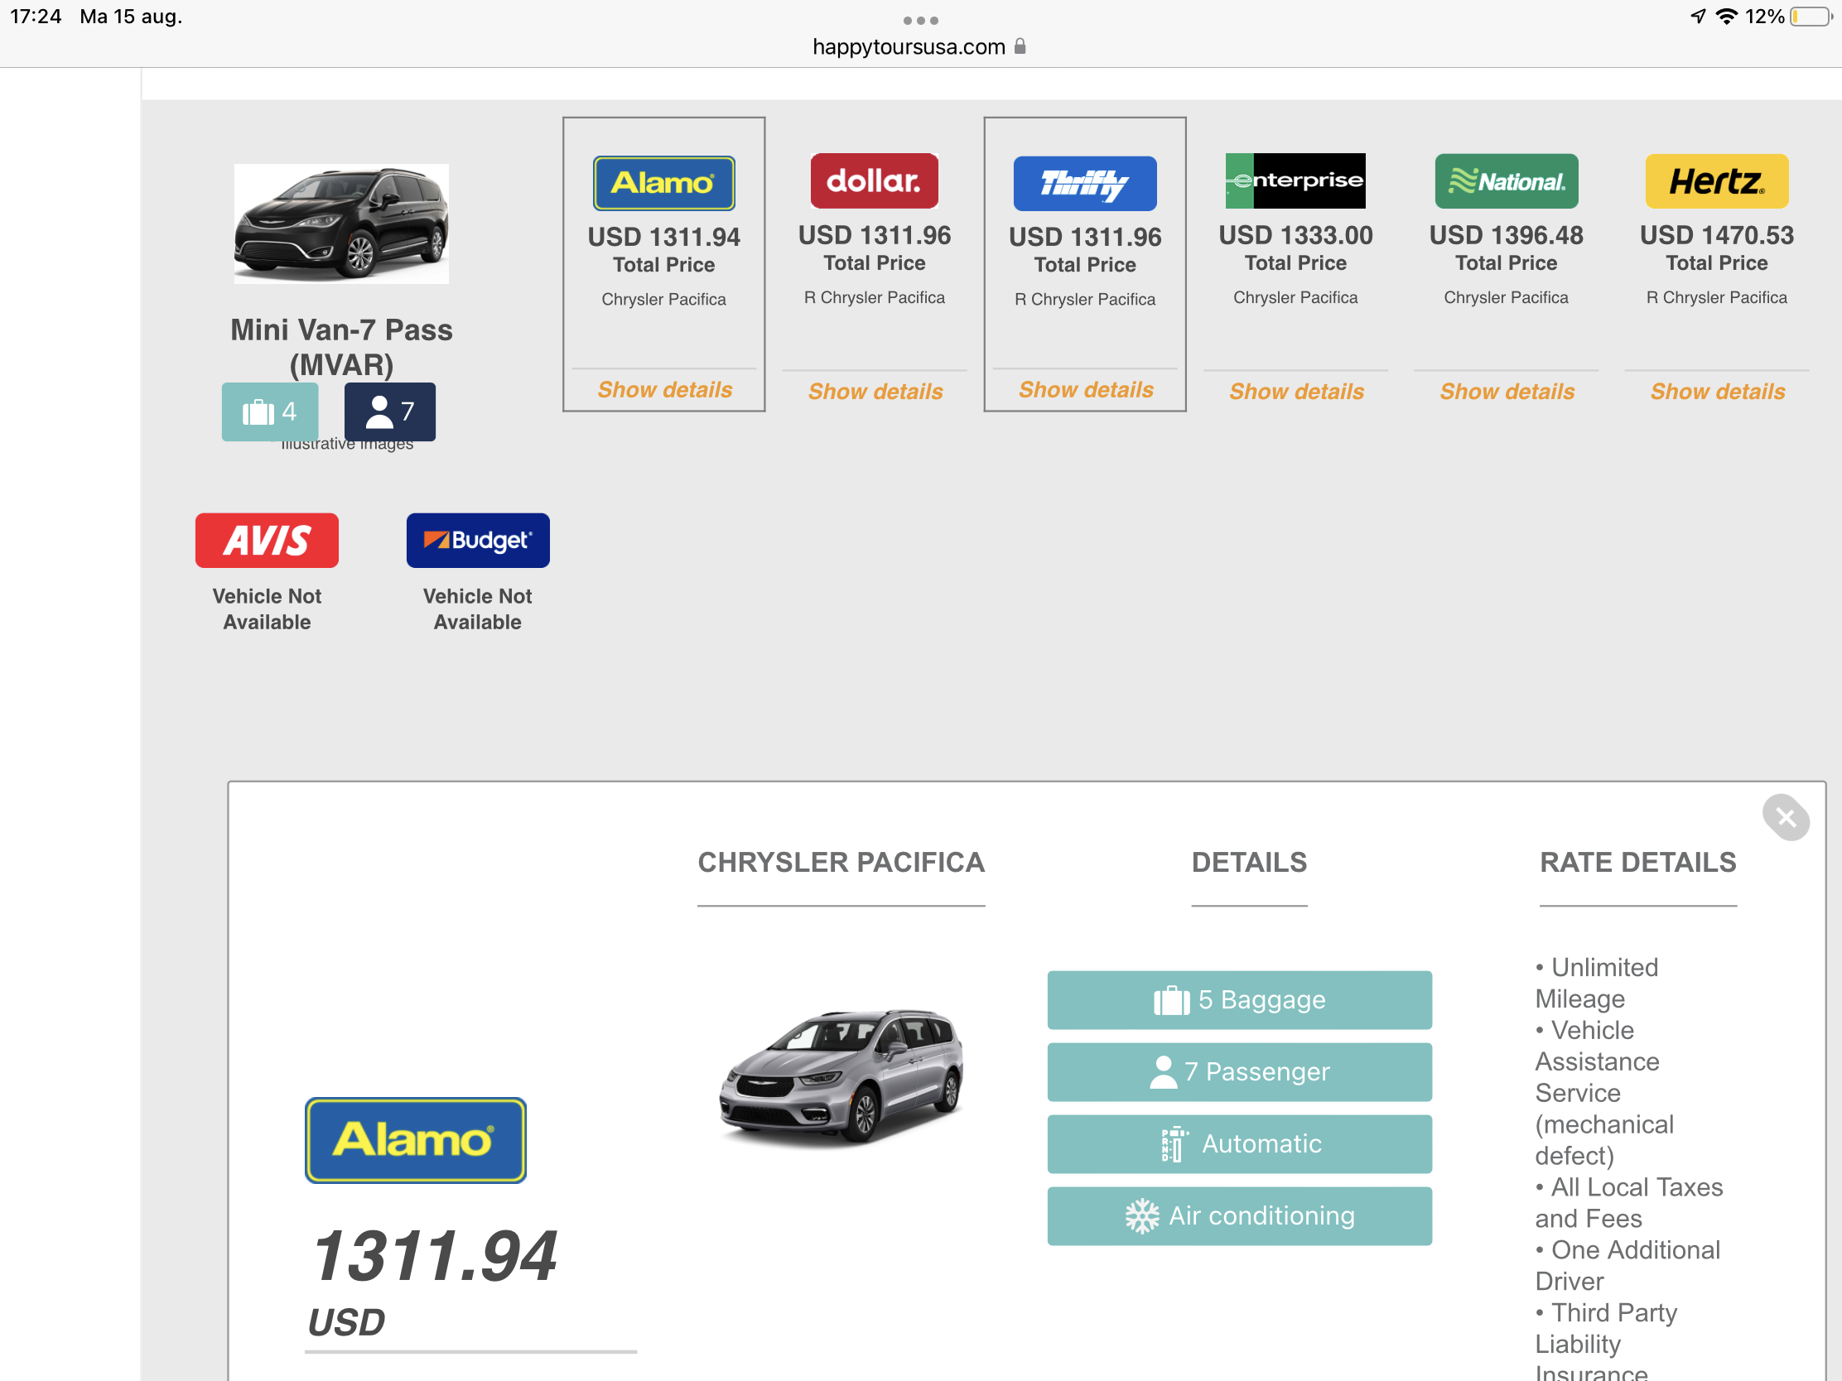Click the National logo
This screenshot has height=1381, width=1842.
click(x=1506, y=180)
